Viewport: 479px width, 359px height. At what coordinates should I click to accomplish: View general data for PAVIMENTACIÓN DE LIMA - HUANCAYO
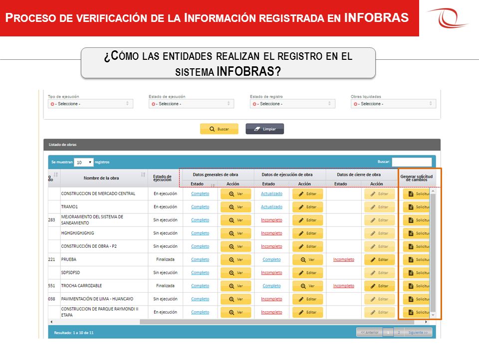(236, 299)
